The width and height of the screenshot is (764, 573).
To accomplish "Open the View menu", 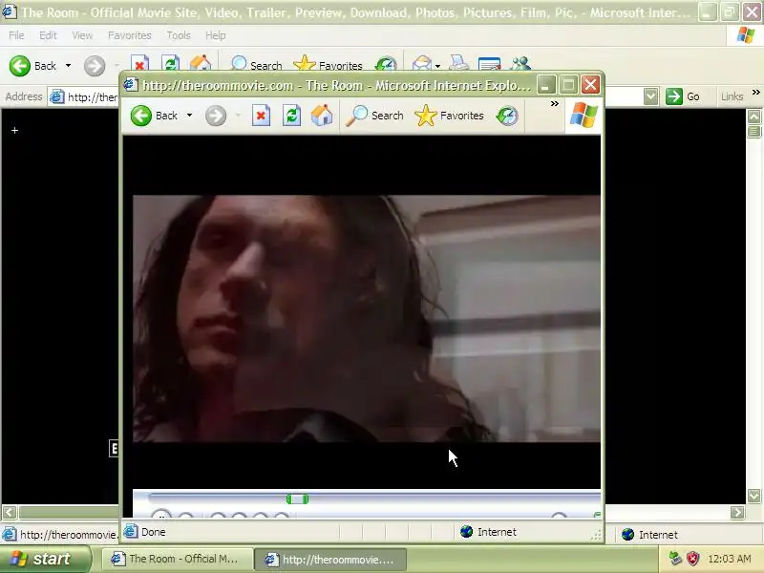I will pyautogui.click(x=82, y=35).
